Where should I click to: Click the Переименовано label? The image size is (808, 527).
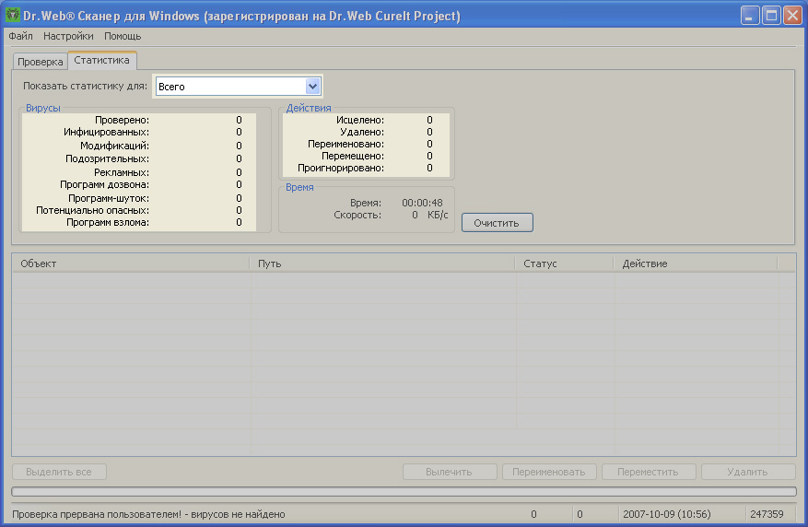(x=345, y=145)
